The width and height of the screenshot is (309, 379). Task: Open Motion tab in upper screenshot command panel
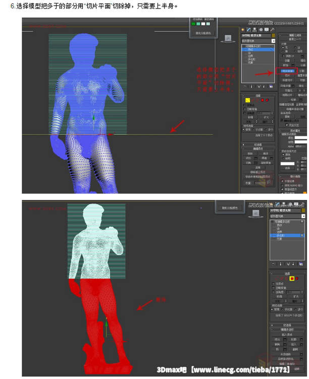pos(261,30)
